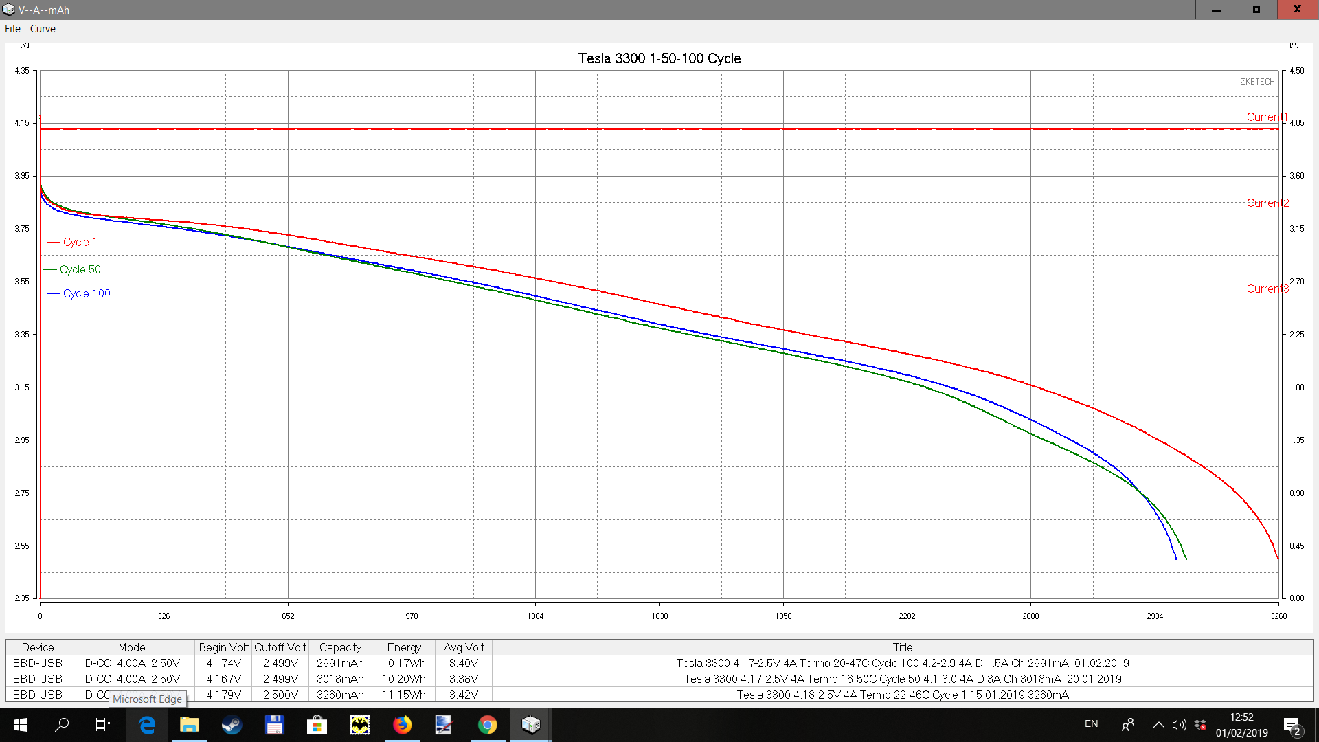Screen dimensions: 1319x742
Task: Open Firefox from the taskbar
Action: click(402, 724)
